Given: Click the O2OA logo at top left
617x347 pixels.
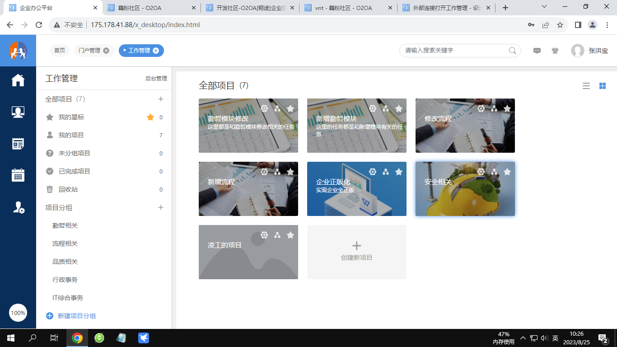Looking at the screenshot, I should point(18,51).
